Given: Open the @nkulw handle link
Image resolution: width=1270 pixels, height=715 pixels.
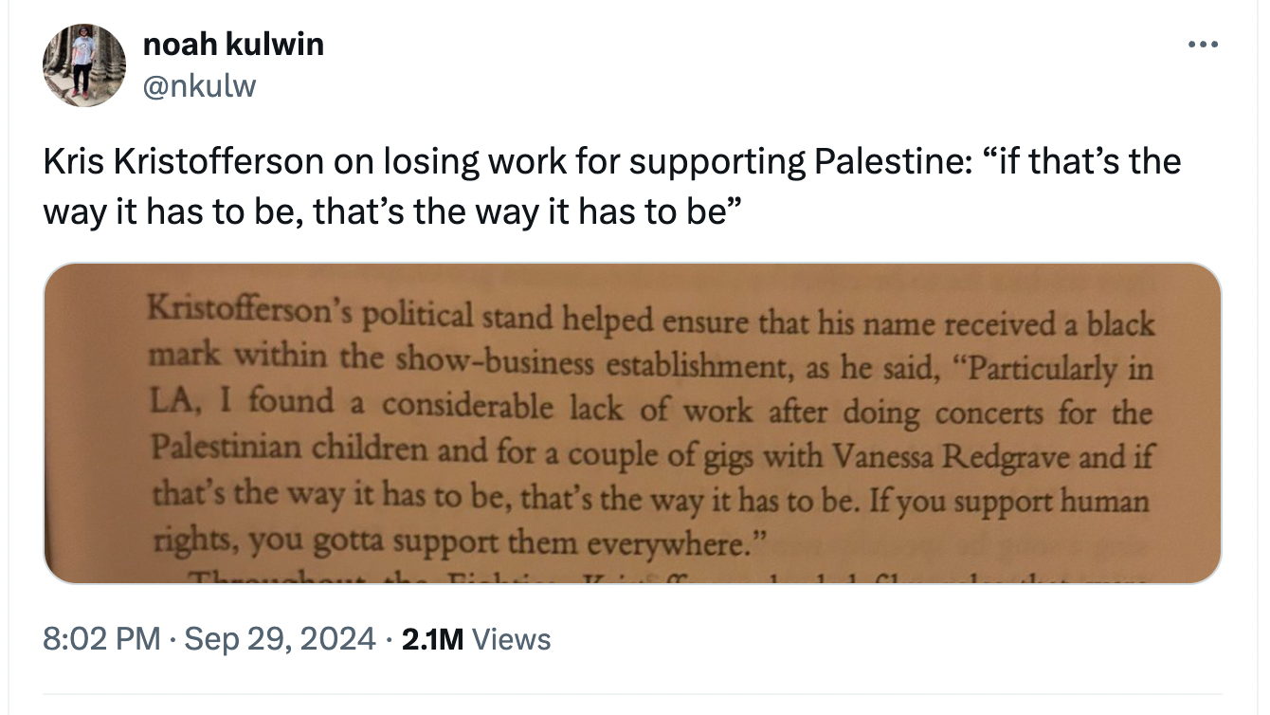Looking at the screenshot, I should (199, 87).
